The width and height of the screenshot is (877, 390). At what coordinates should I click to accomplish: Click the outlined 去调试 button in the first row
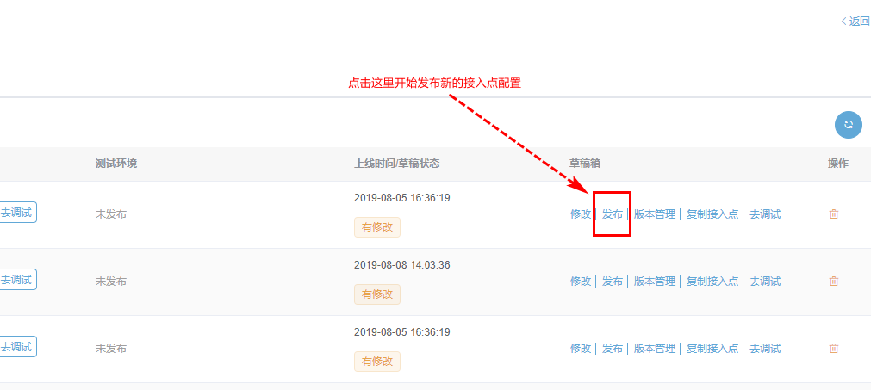tap(18, 213)
